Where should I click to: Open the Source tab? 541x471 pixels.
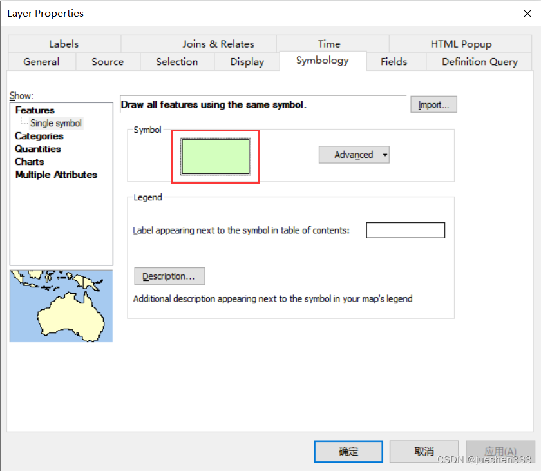(108, 62)
